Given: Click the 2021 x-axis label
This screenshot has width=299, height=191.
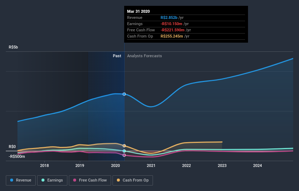Looking at the screenshot, I should tap(151, 165).
